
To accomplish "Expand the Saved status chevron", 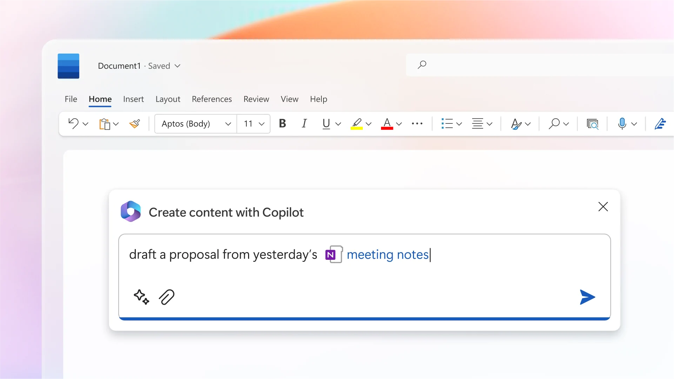I will click(x=178, y=66).
